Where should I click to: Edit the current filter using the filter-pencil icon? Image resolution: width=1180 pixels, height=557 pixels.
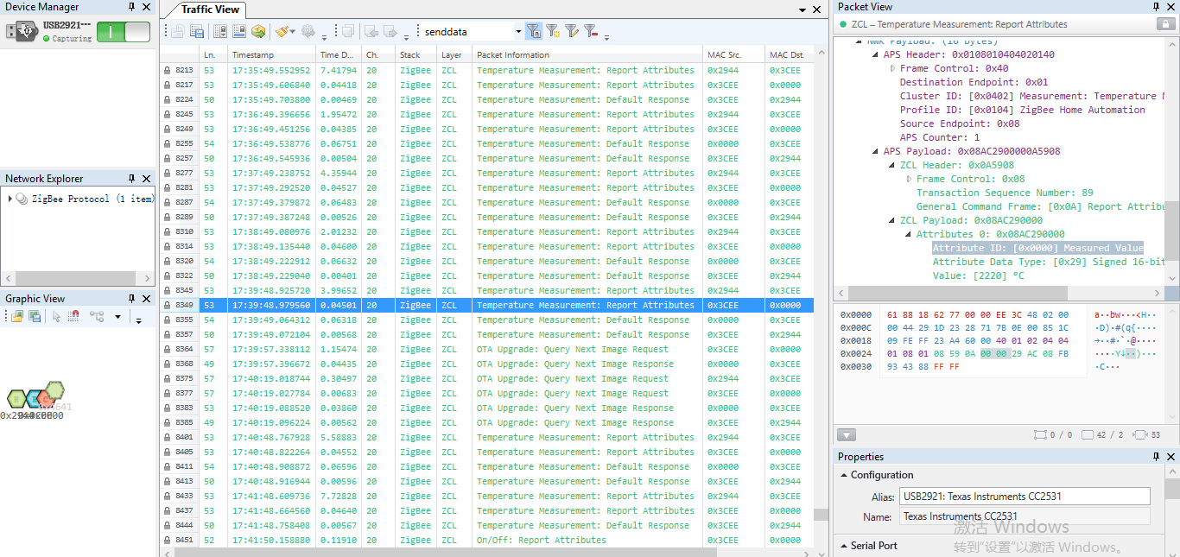tap(571, 30)
